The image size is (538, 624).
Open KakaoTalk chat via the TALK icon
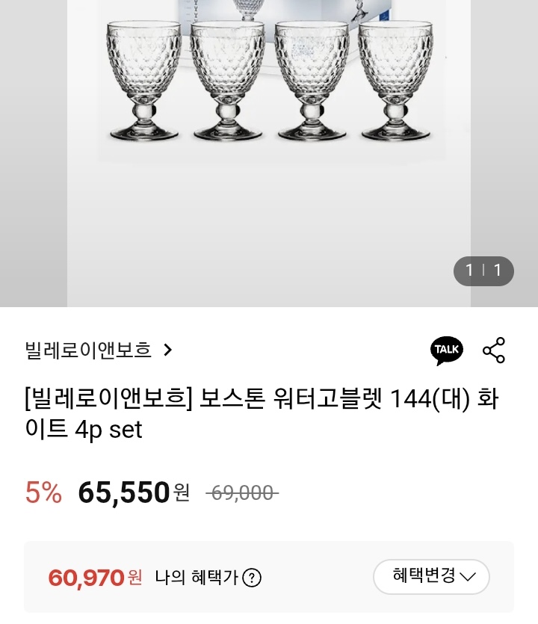[x=447, y=350]
